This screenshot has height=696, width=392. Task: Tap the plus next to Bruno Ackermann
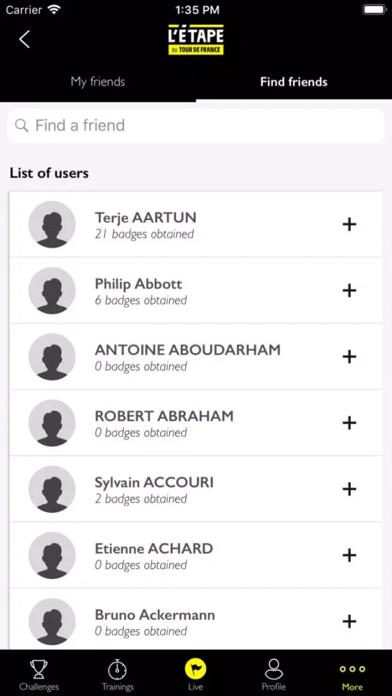pos(350,621)
